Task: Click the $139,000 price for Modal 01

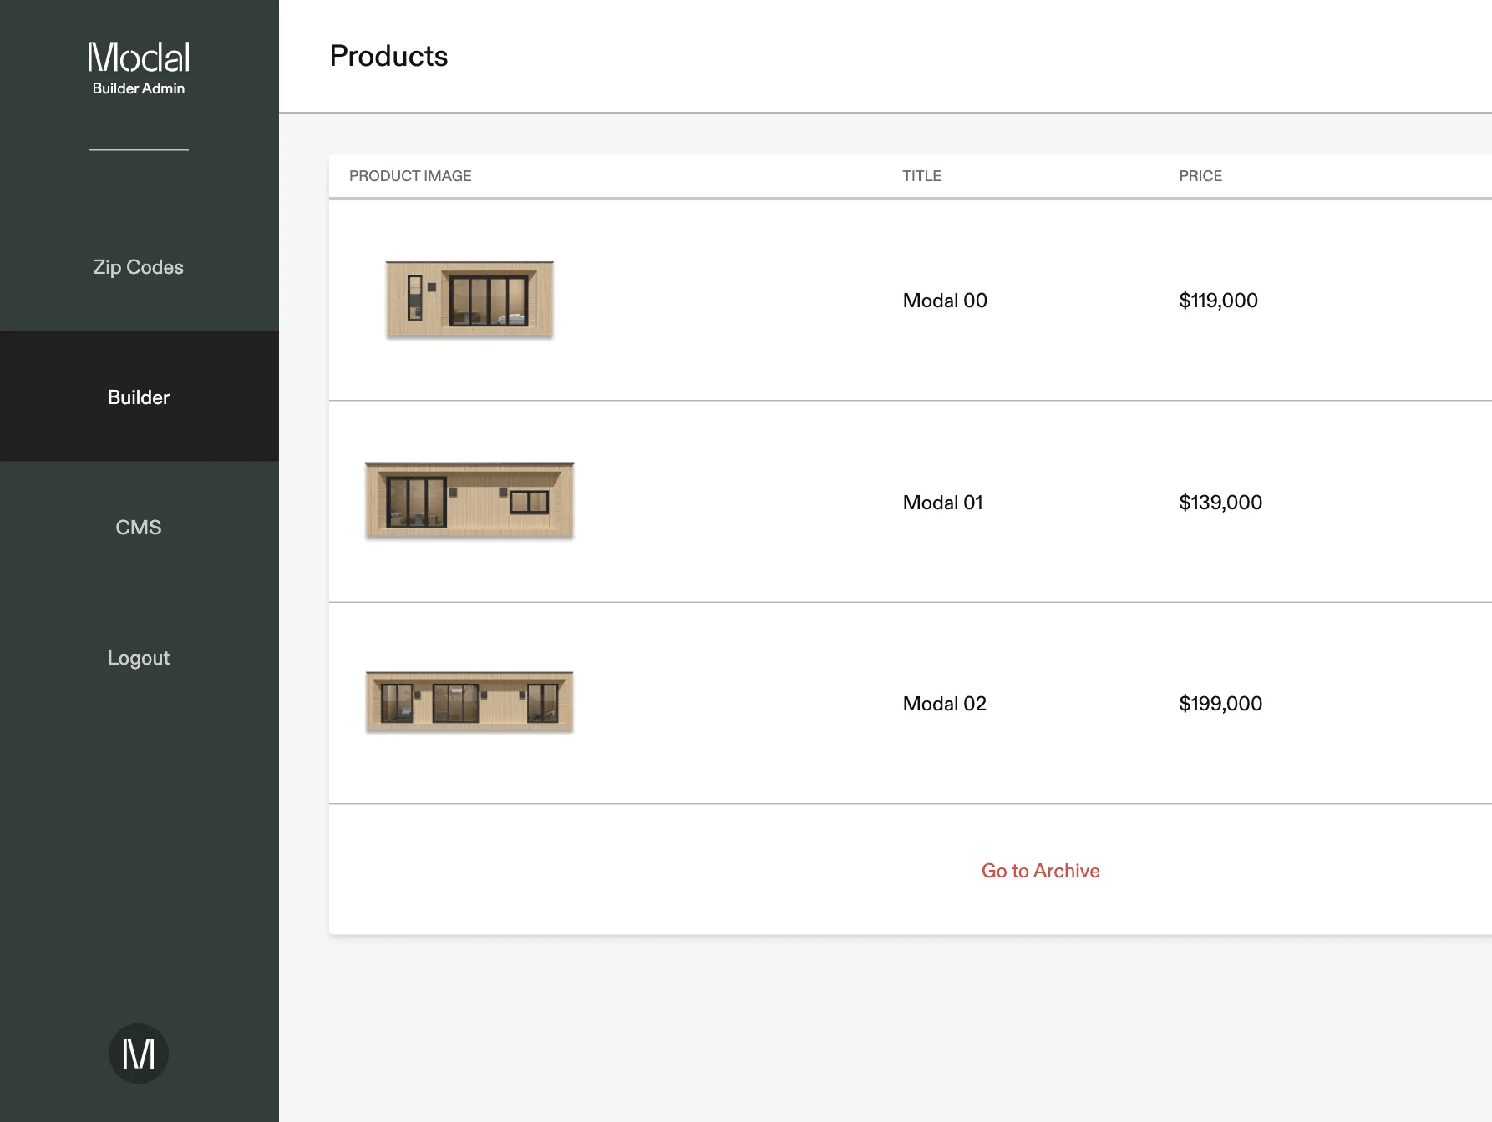Action: click(x=1220, y=502)
